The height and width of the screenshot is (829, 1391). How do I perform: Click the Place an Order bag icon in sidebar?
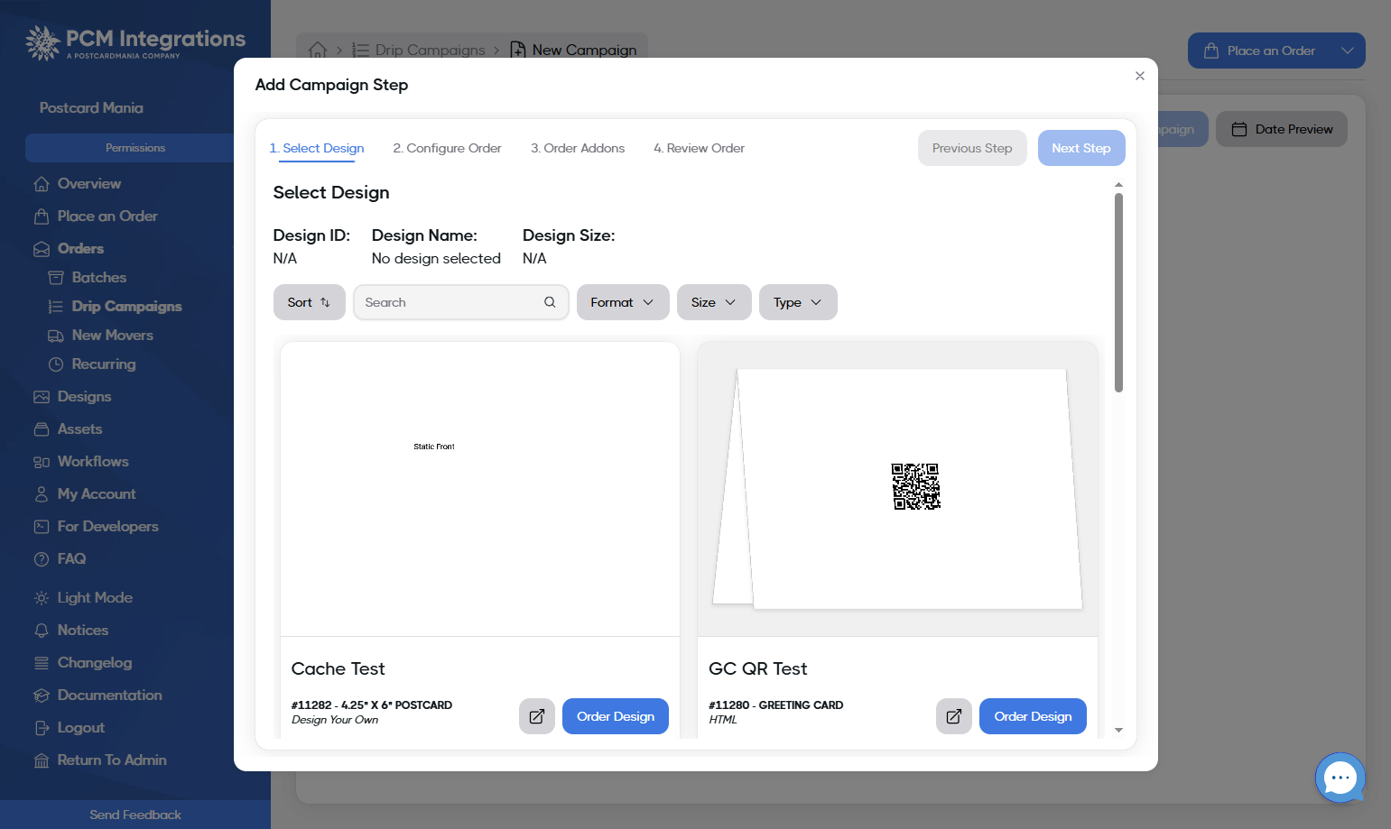click(42, 216)
